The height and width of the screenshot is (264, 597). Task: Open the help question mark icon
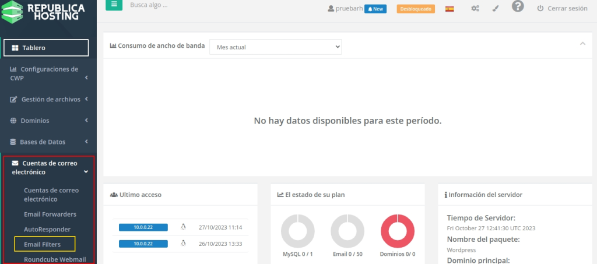click(518, 6)
